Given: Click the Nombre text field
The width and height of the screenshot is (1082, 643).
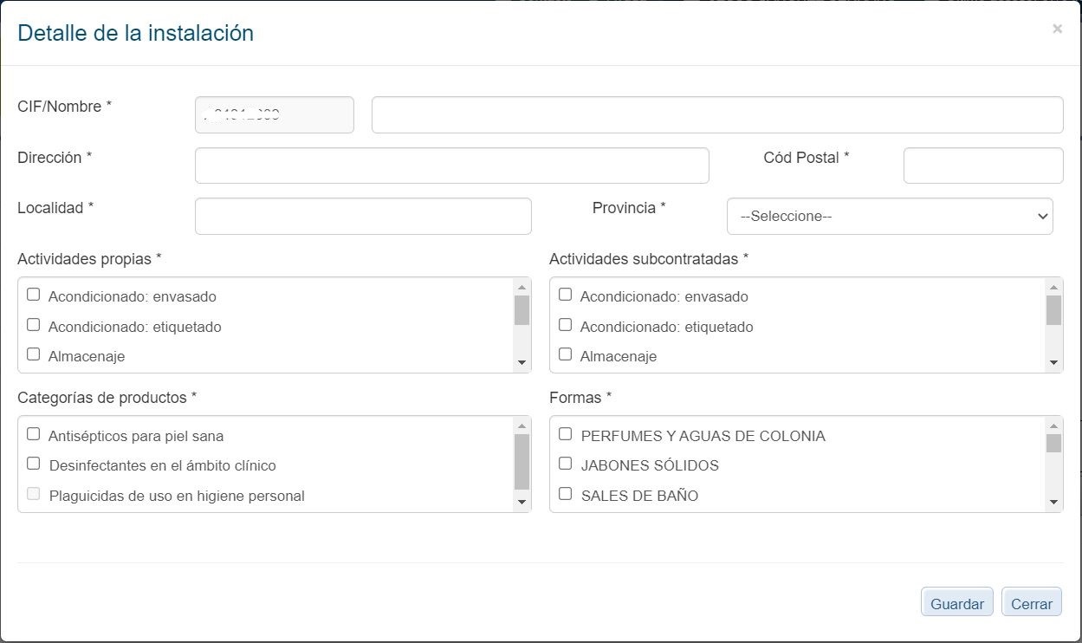Looking at the screenshot, I should tap(717, 115).
